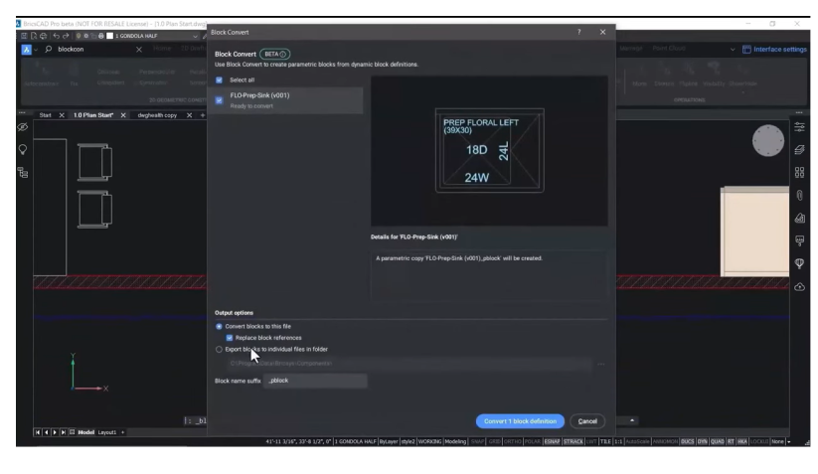The height and width of the screenshot is (474, 818).
Task: Open the structure tree icon in left sidebar
Action: pos(23,173)
